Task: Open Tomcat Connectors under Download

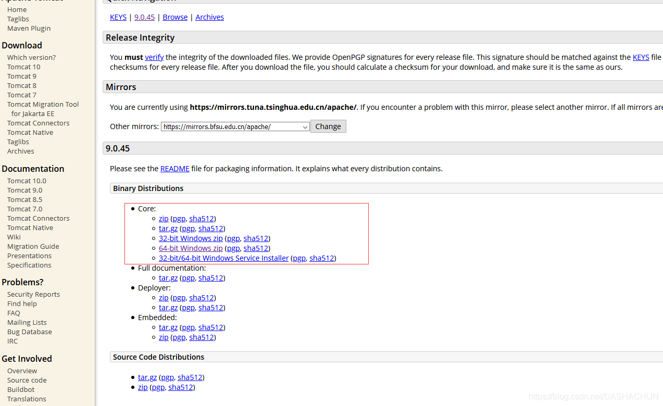Action: (39, 123)
